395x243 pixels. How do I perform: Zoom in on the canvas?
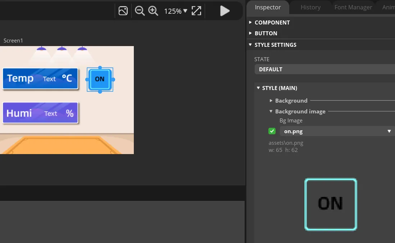tap(153, 11)
